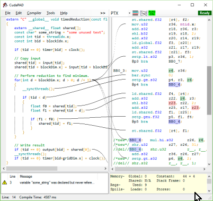Select the some_string unused variable warning message
The height and width of the screenshot is (201, 213).
coord(57,182)
